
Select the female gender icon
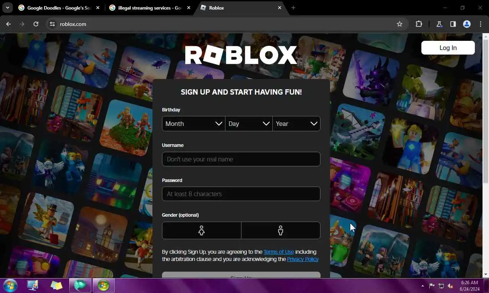202,230
